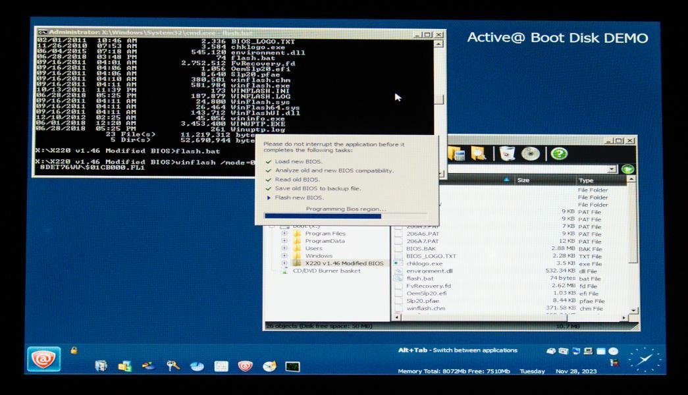
Task: Open the address bar dropdown arrow
Action: coord(612,169)
